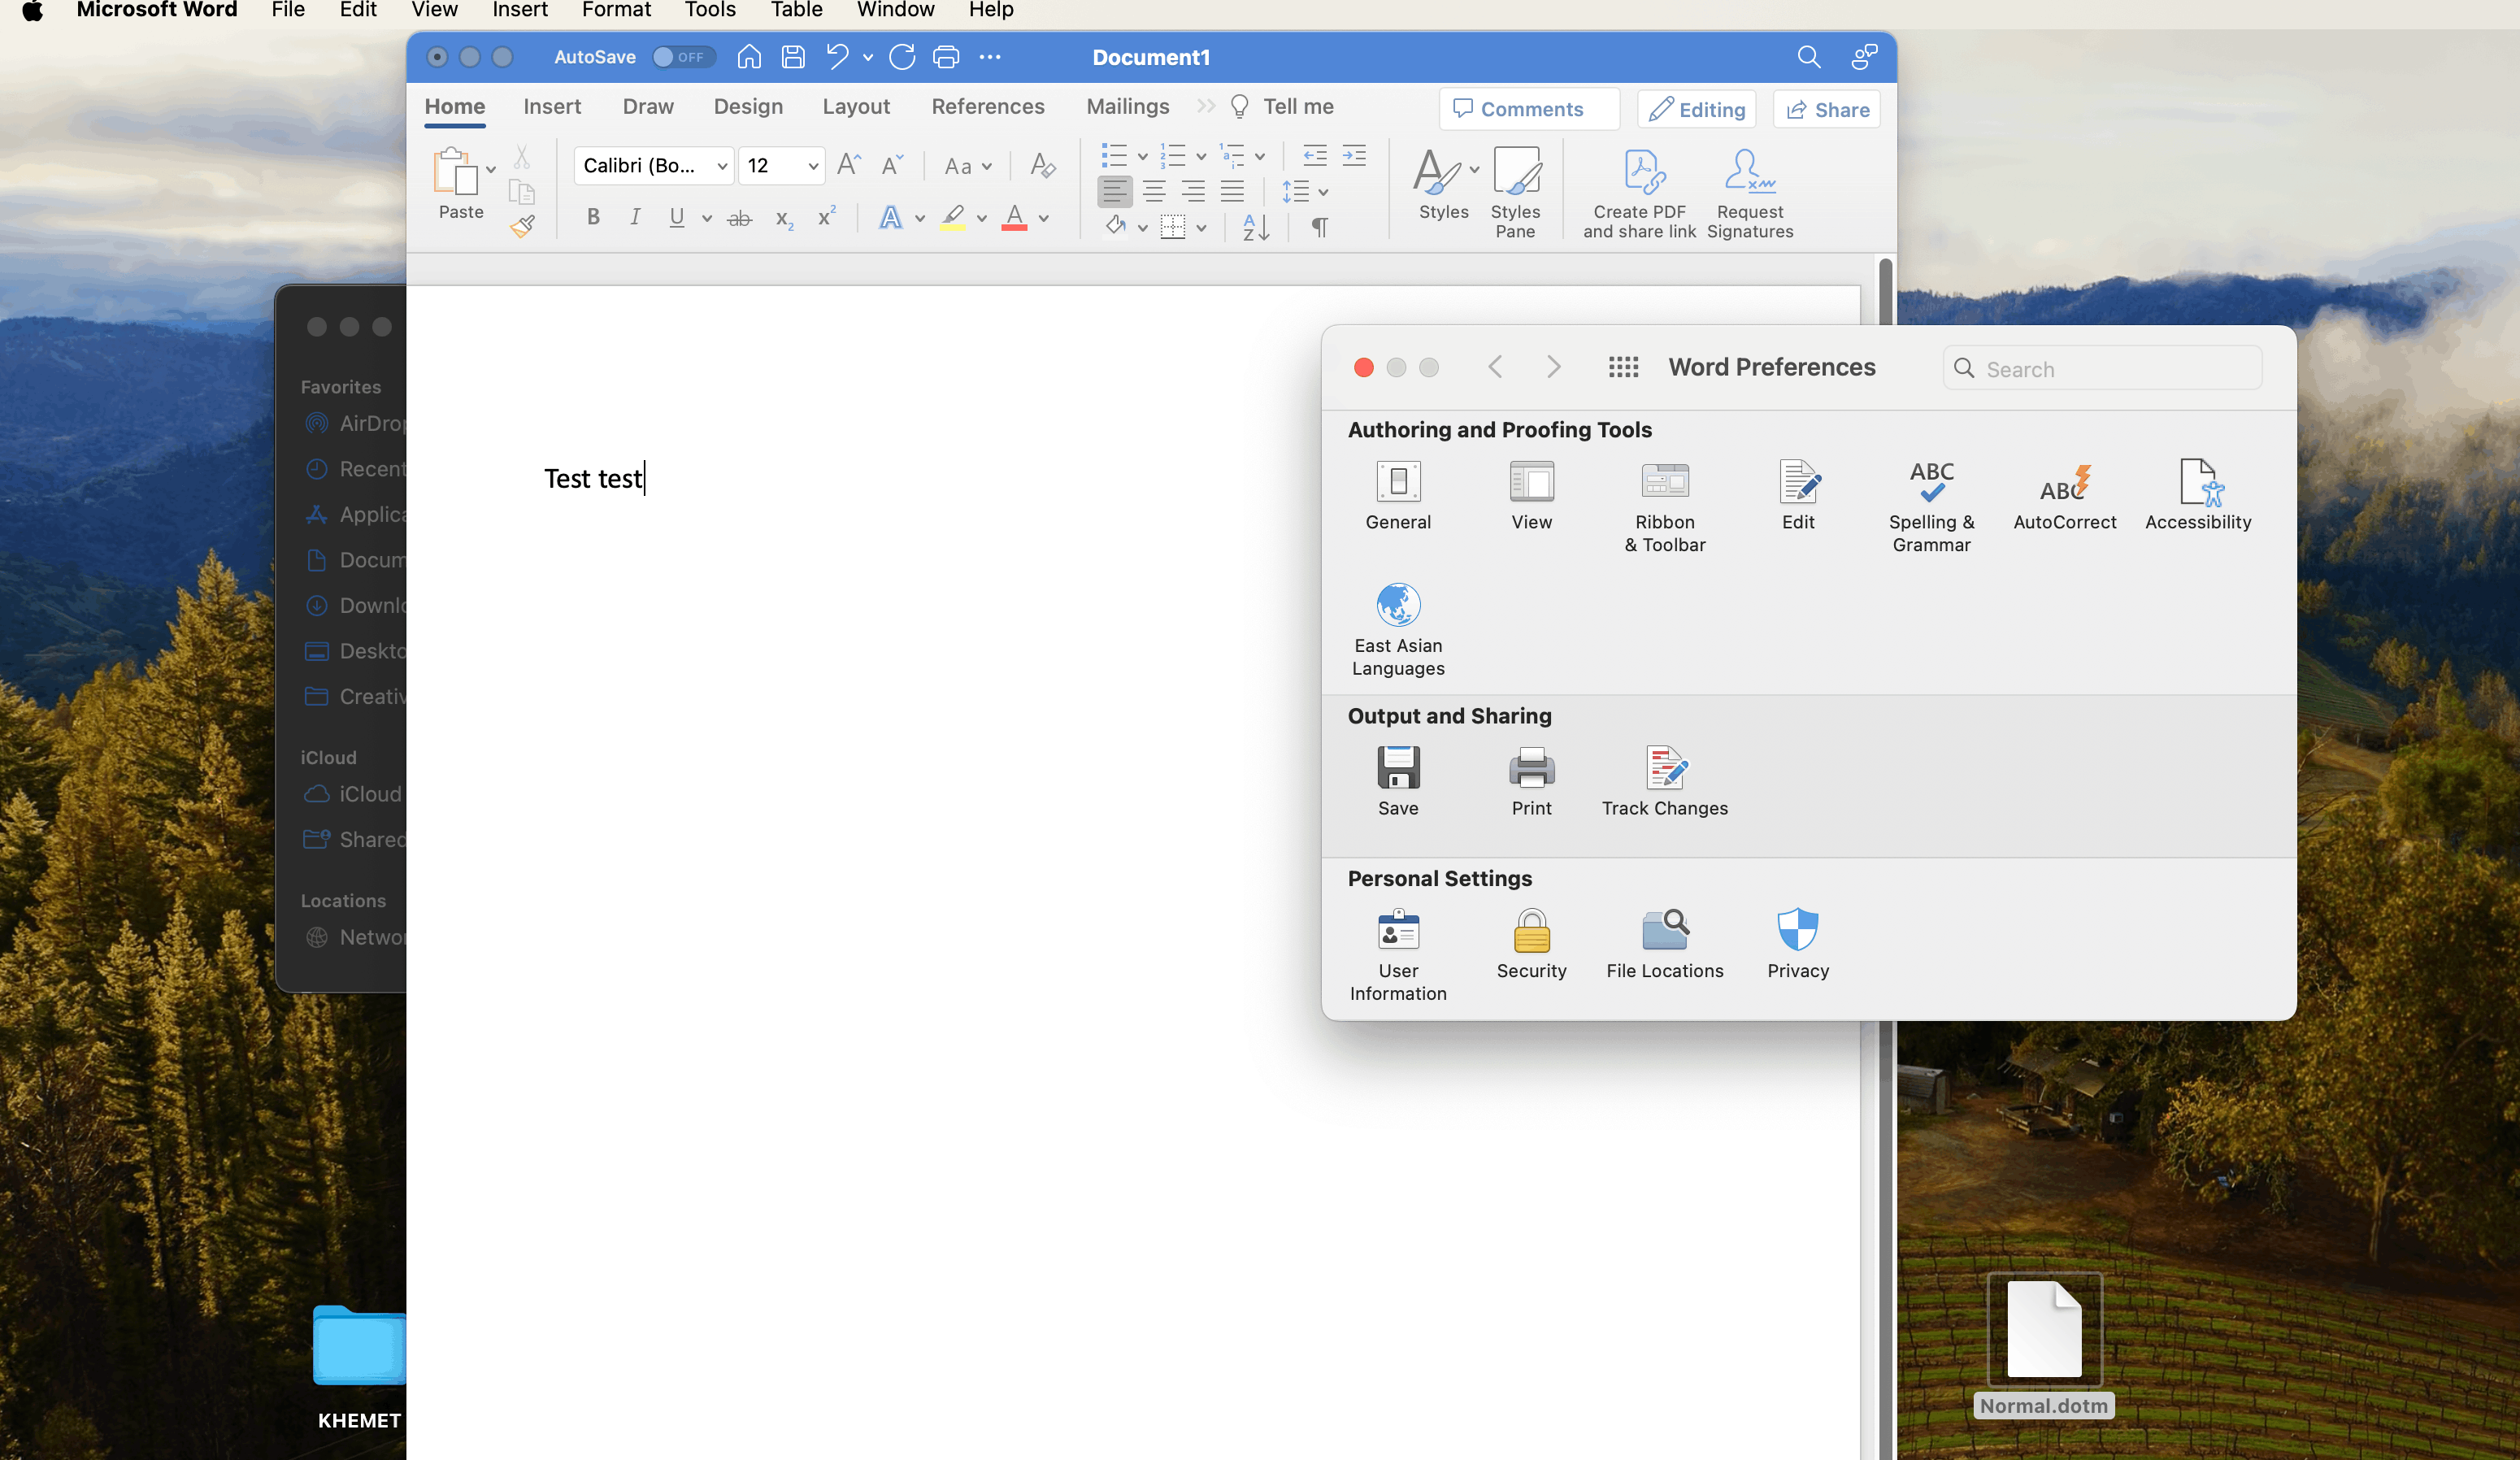
Task: Click the Comments button
Action: 1529,109
